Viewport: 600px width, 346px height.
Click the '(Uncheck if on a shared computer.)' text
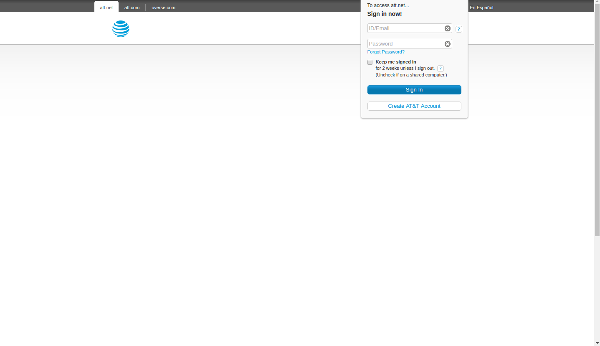point(411,75)
